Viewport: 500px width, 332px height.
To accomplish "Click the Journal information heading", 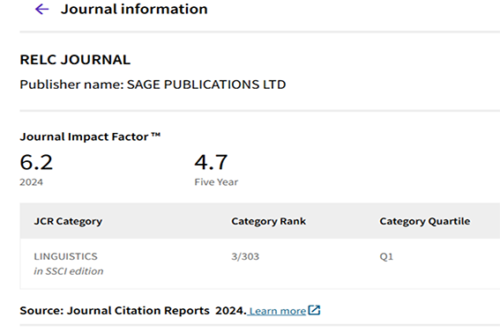I will (134, 9).
